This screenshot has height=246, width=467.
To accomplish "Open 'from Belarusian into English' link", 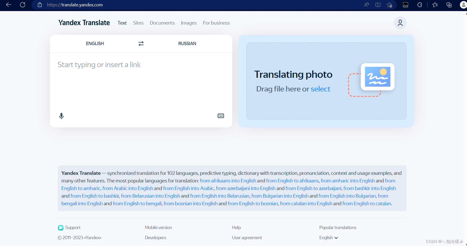I will pos(151,196).
